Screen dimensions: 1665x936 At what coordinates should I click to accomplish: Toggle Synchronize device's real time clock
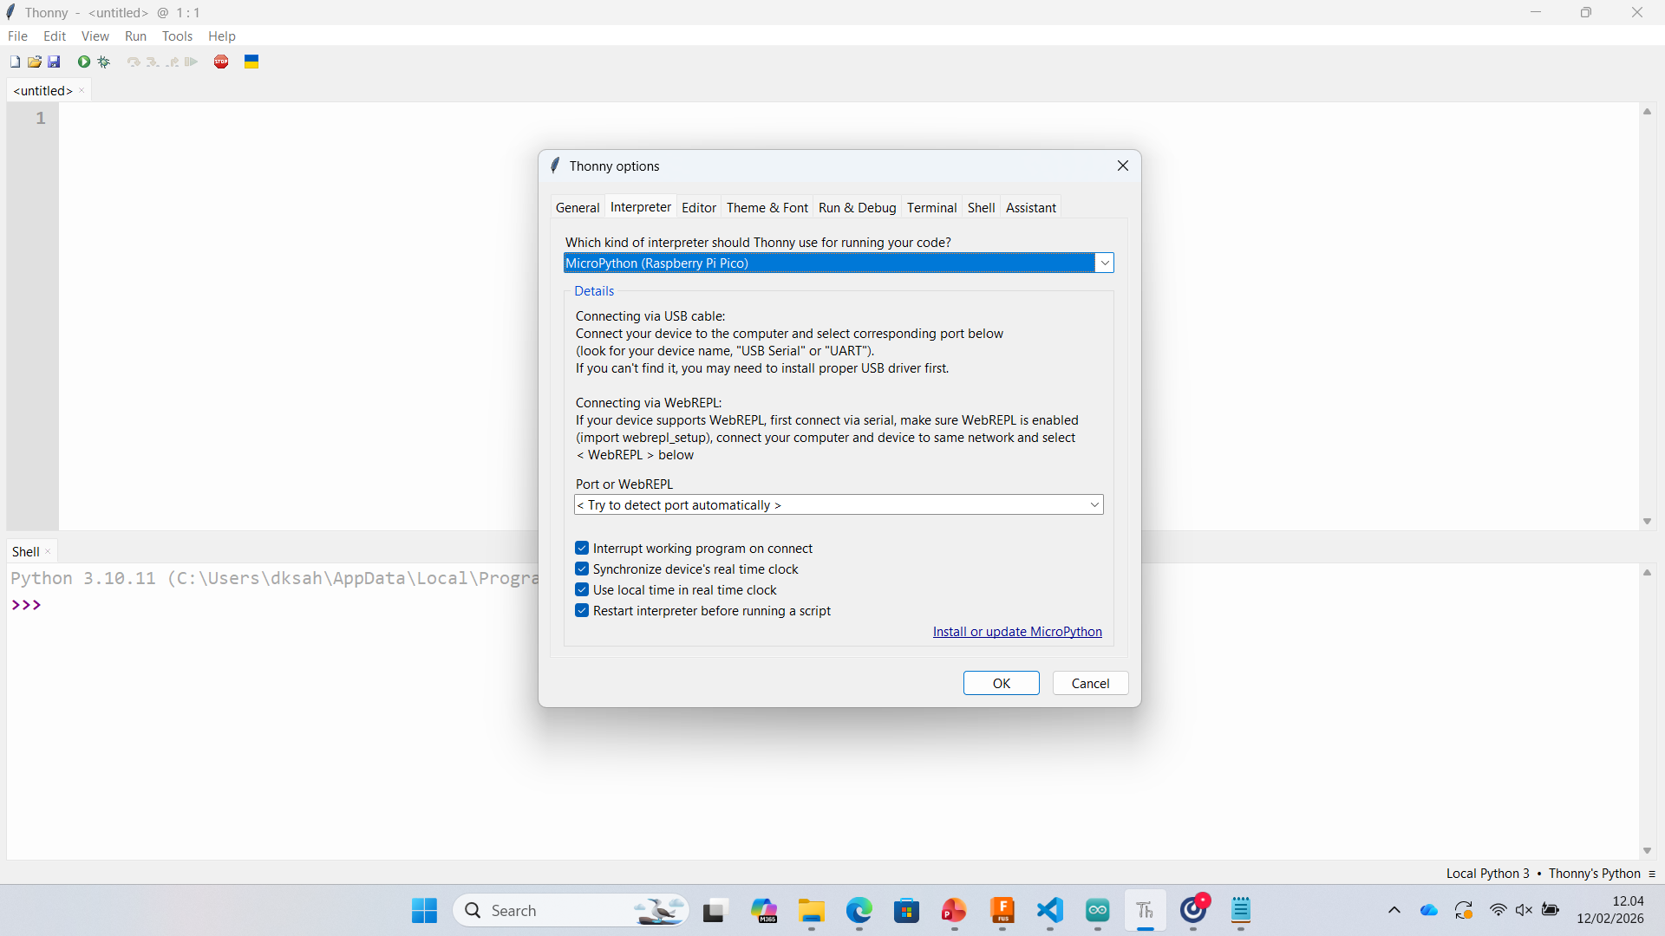(x=582, y=569)
